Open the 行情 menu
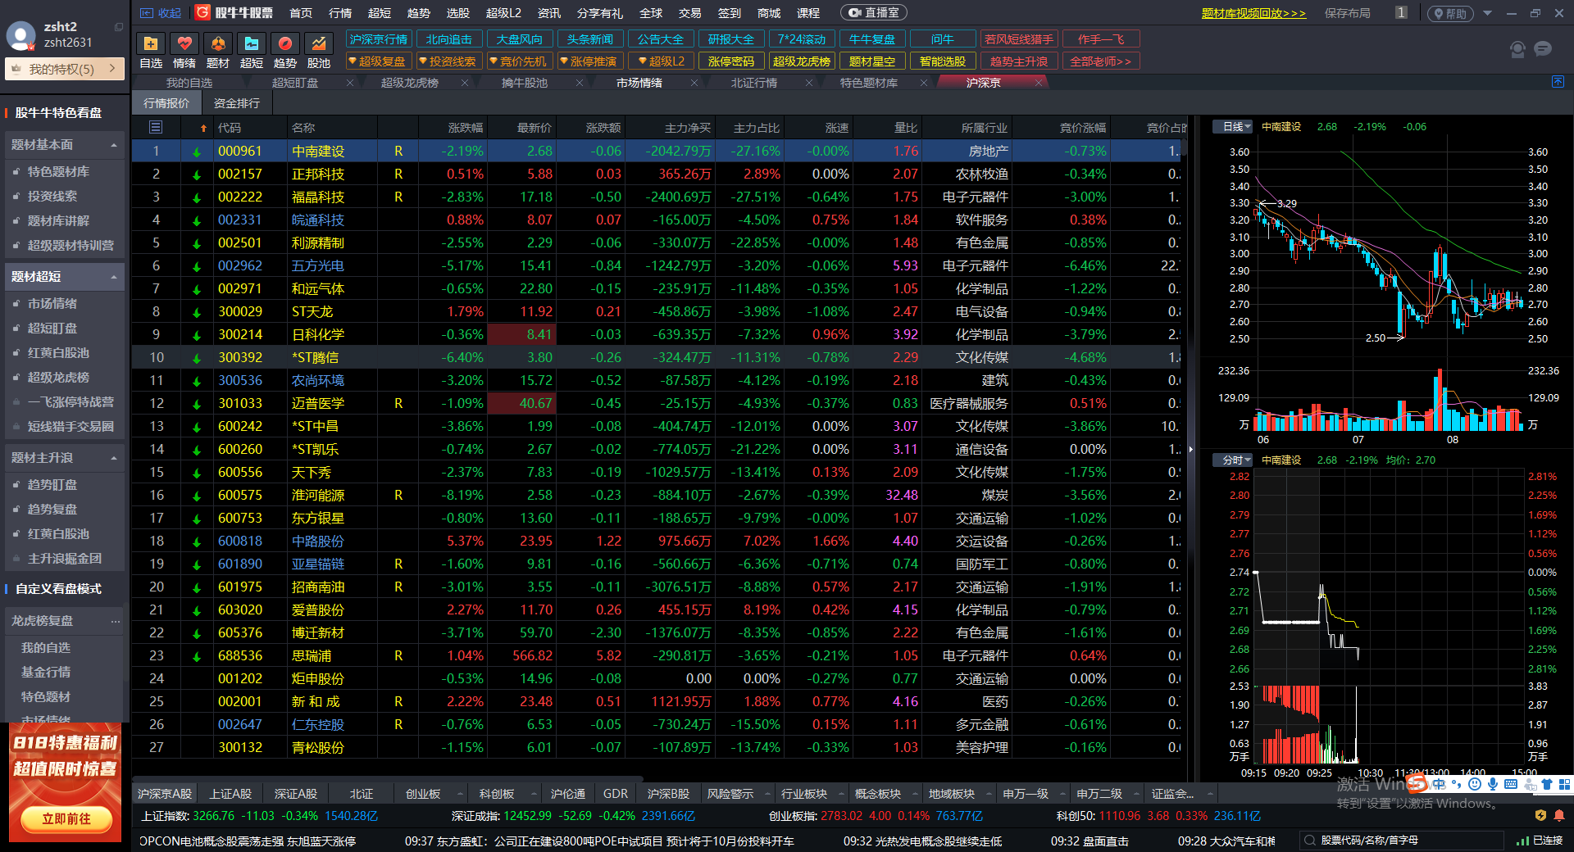The image size is (1574, 852). point(340,13)
